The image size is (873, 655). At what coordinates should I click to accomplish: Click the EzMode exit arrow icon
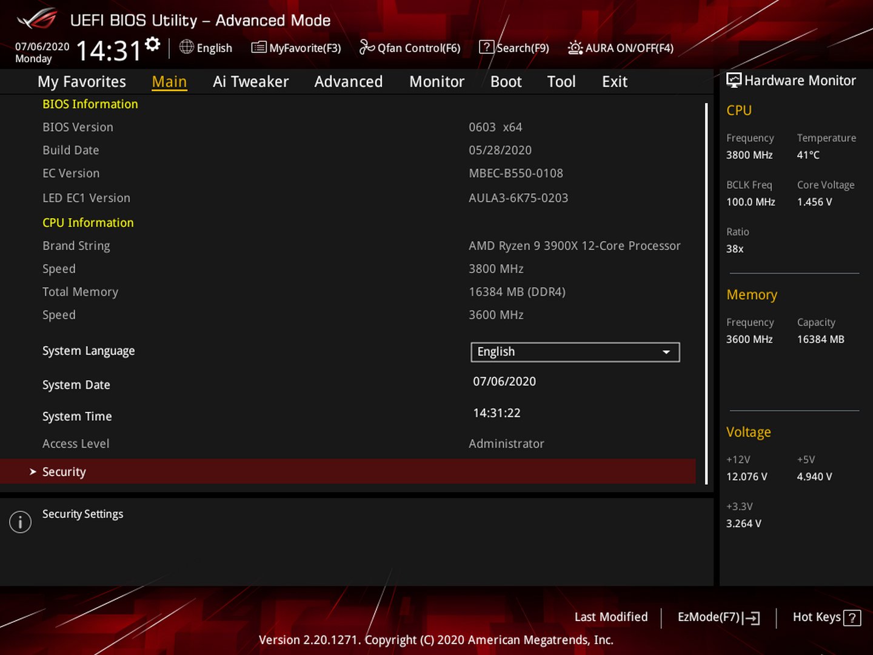pyautogui.click(x=751, y=618)
